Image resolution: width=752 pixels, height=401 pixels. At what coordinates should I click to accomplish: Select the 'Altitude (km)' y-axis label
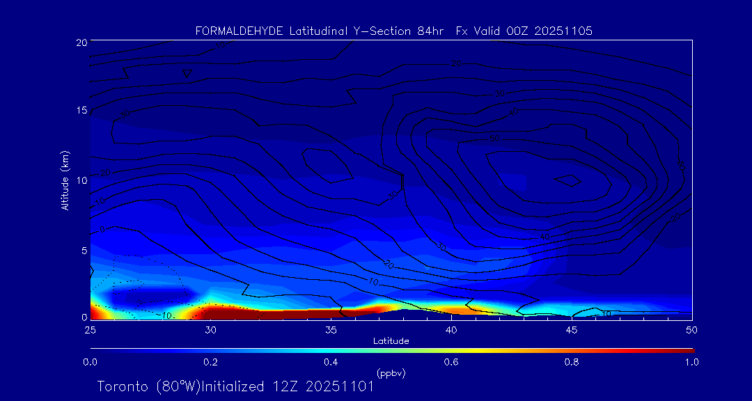pos(65,180)
